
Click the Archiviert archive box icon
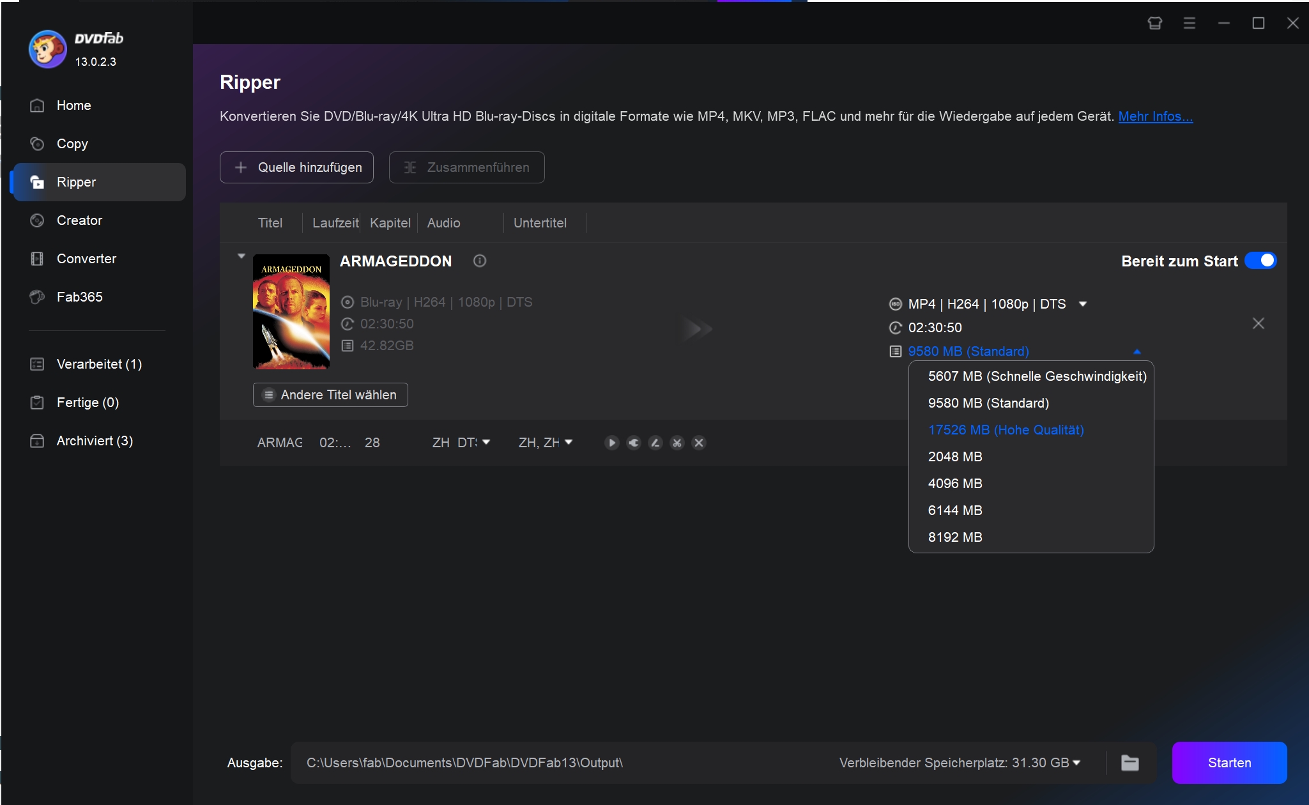point(37,441)
